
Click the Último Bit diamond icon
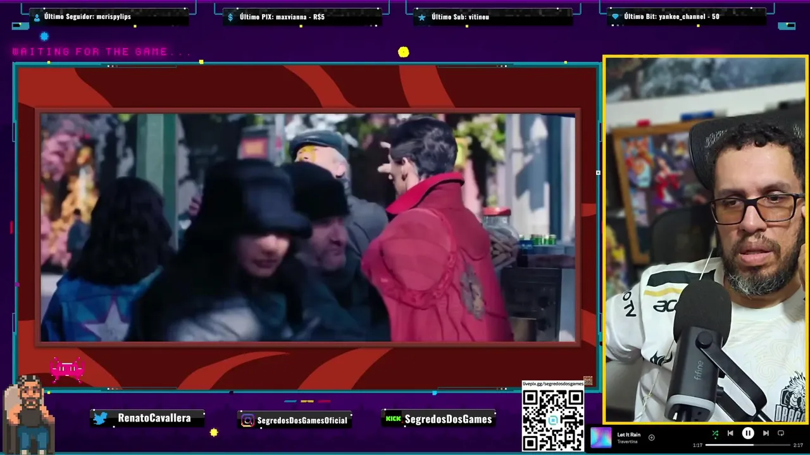pos(614,17)
